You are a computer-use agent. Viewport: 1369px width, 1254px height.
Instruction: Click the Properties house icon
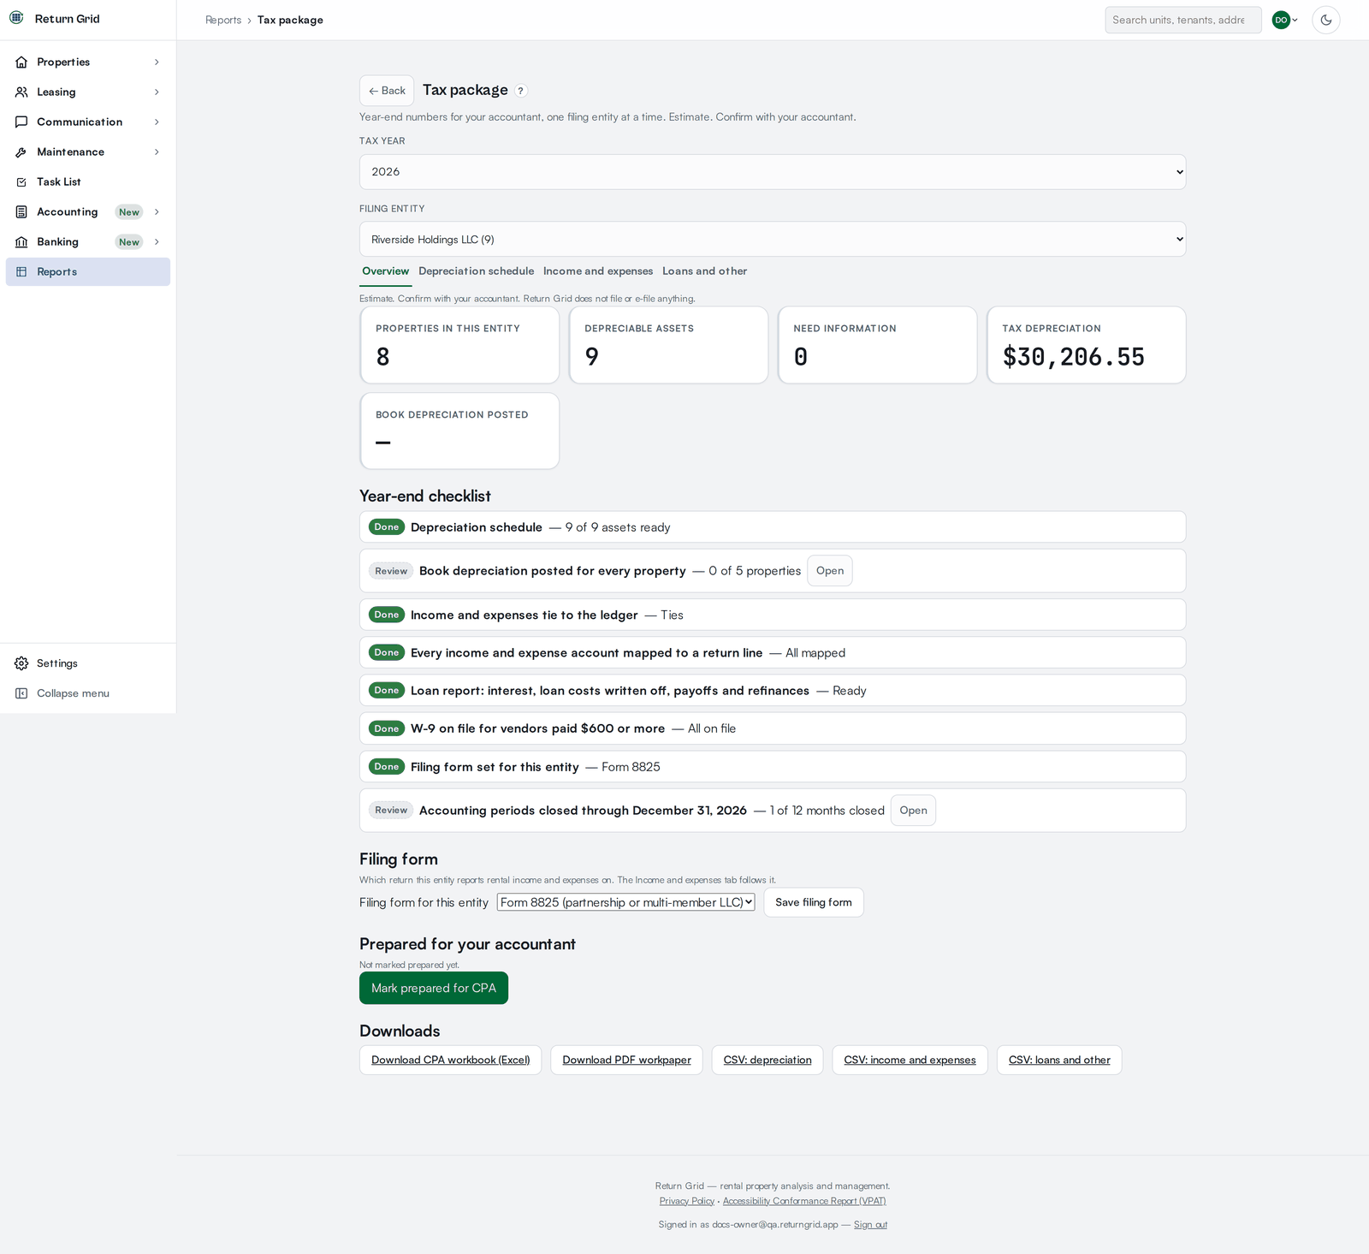coord(21,62)
